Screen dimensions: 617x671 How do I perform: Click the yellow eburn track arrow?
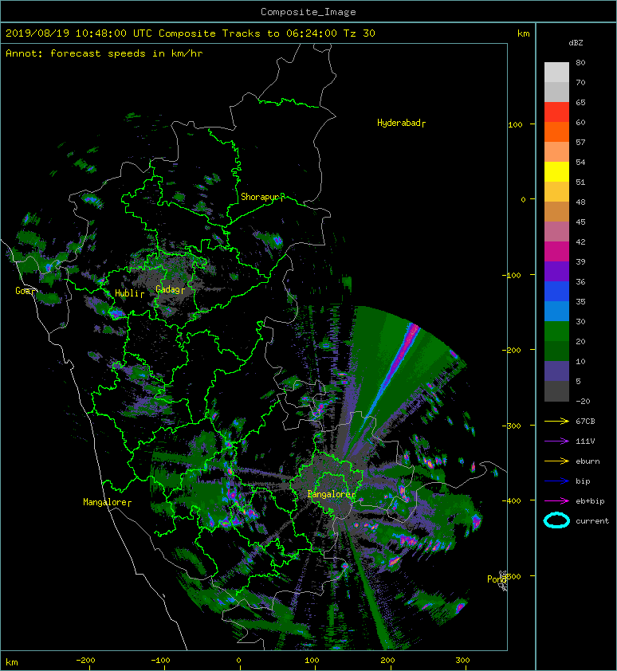point(556,461)
